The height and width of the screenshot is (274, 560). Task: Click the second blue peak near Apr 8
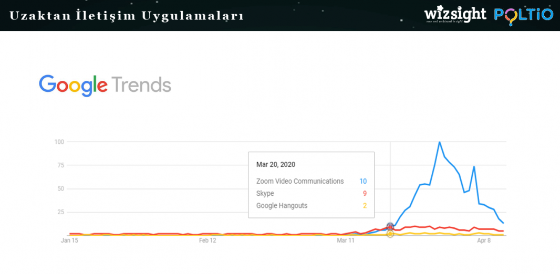coord(474,166)
